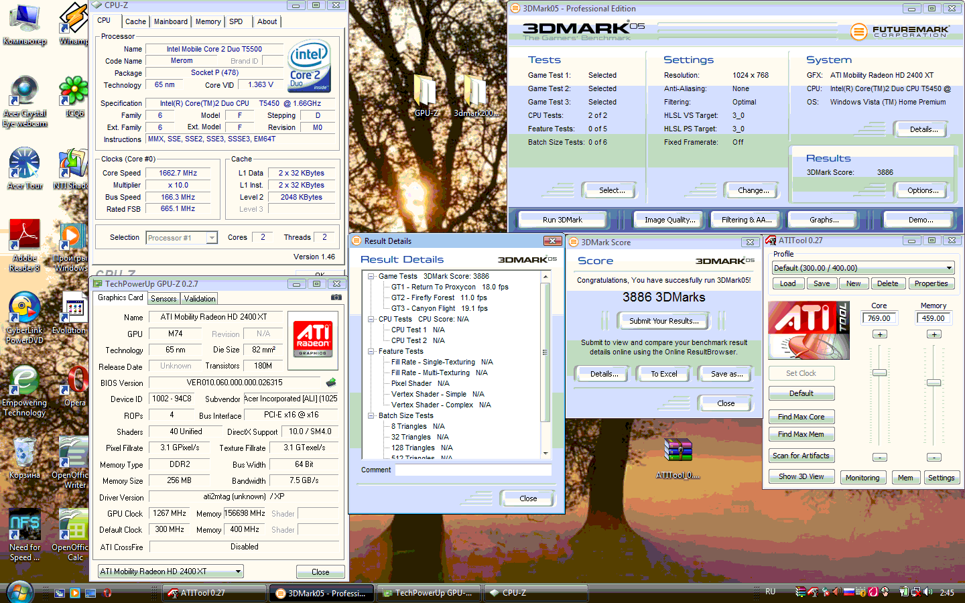Click the Windows Start orb
The image size is (965, 603).
click(19, 592)
